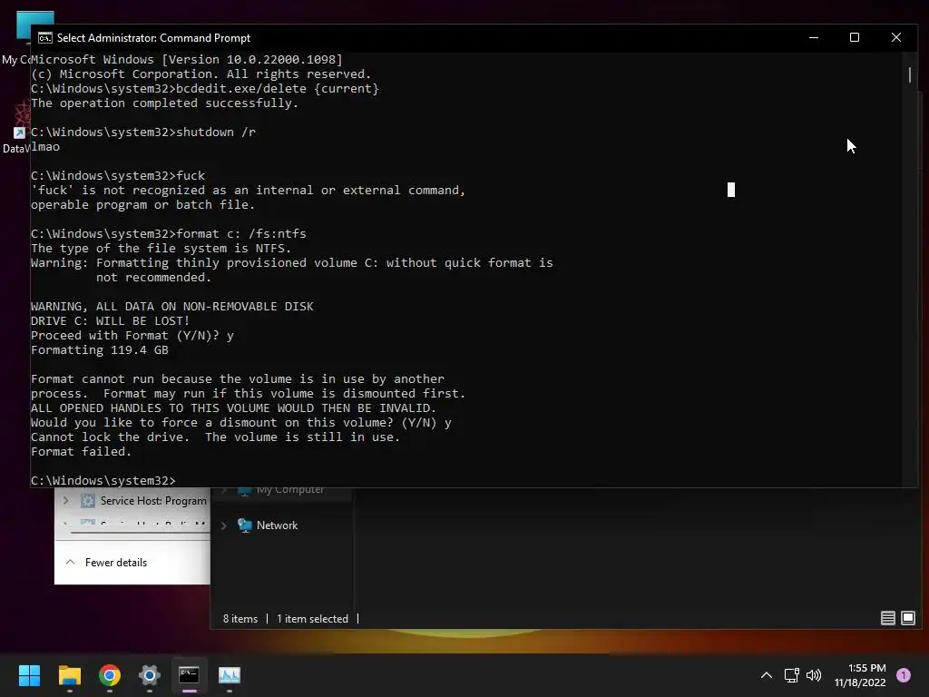Screen dimensions: 929x697
Task: Expand the Service Host: Program row
Action: (65, 501)
